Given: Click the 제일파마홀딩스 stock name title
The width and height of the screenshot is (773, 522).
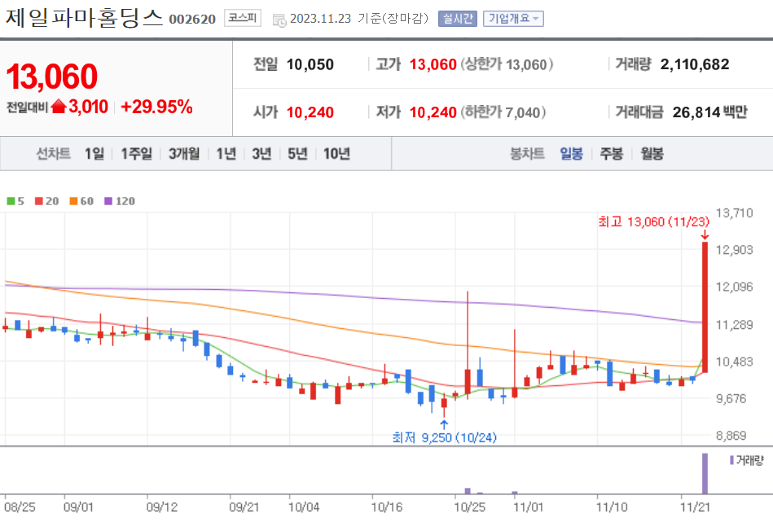Looking at the screenshot, I should [84, 18].
